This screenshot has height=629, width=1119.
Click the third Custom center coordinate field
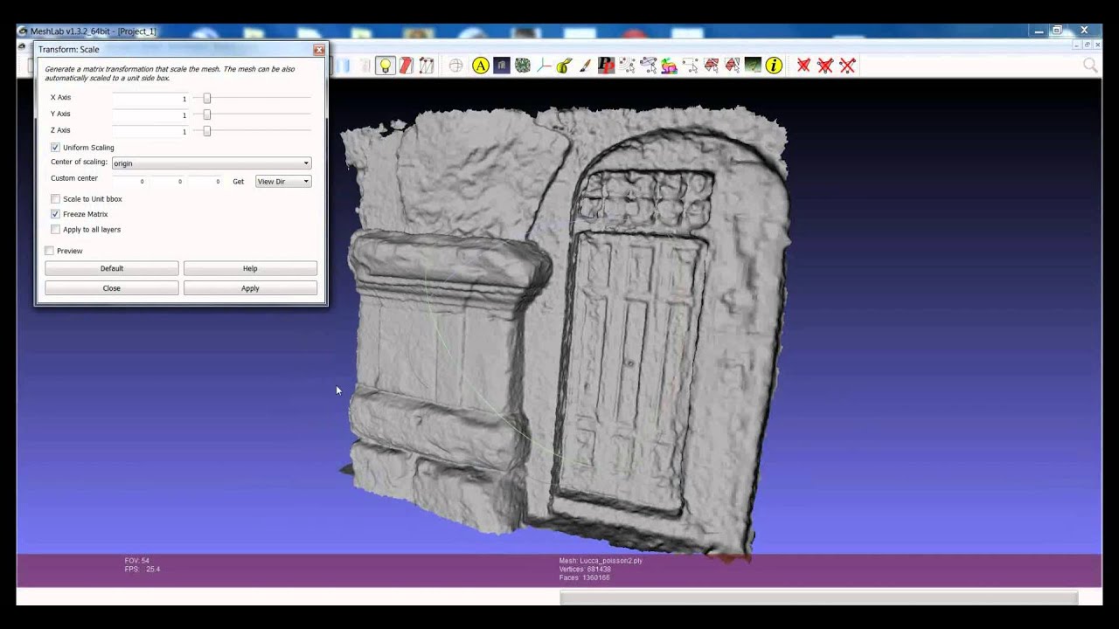pyautogui.click(x=205, y=181)
